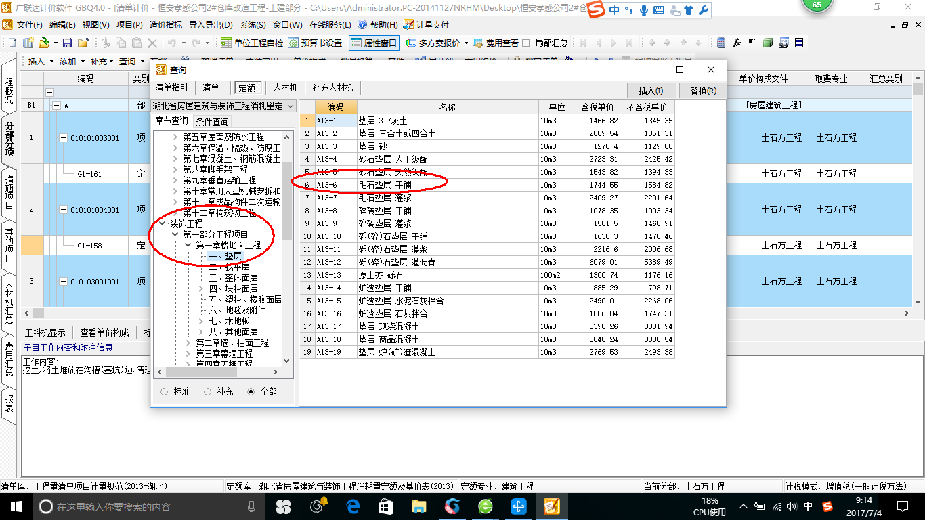Click the Undo arrow icon
Screen dimensions: 925x520
(x=172, y=43)
